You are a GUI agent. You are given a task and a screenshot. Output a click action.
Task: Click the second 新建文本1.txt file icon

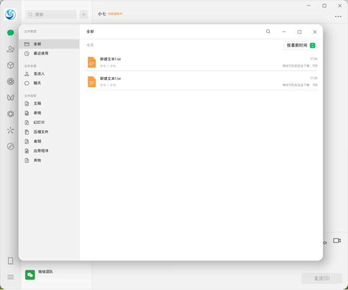(92, 82)
